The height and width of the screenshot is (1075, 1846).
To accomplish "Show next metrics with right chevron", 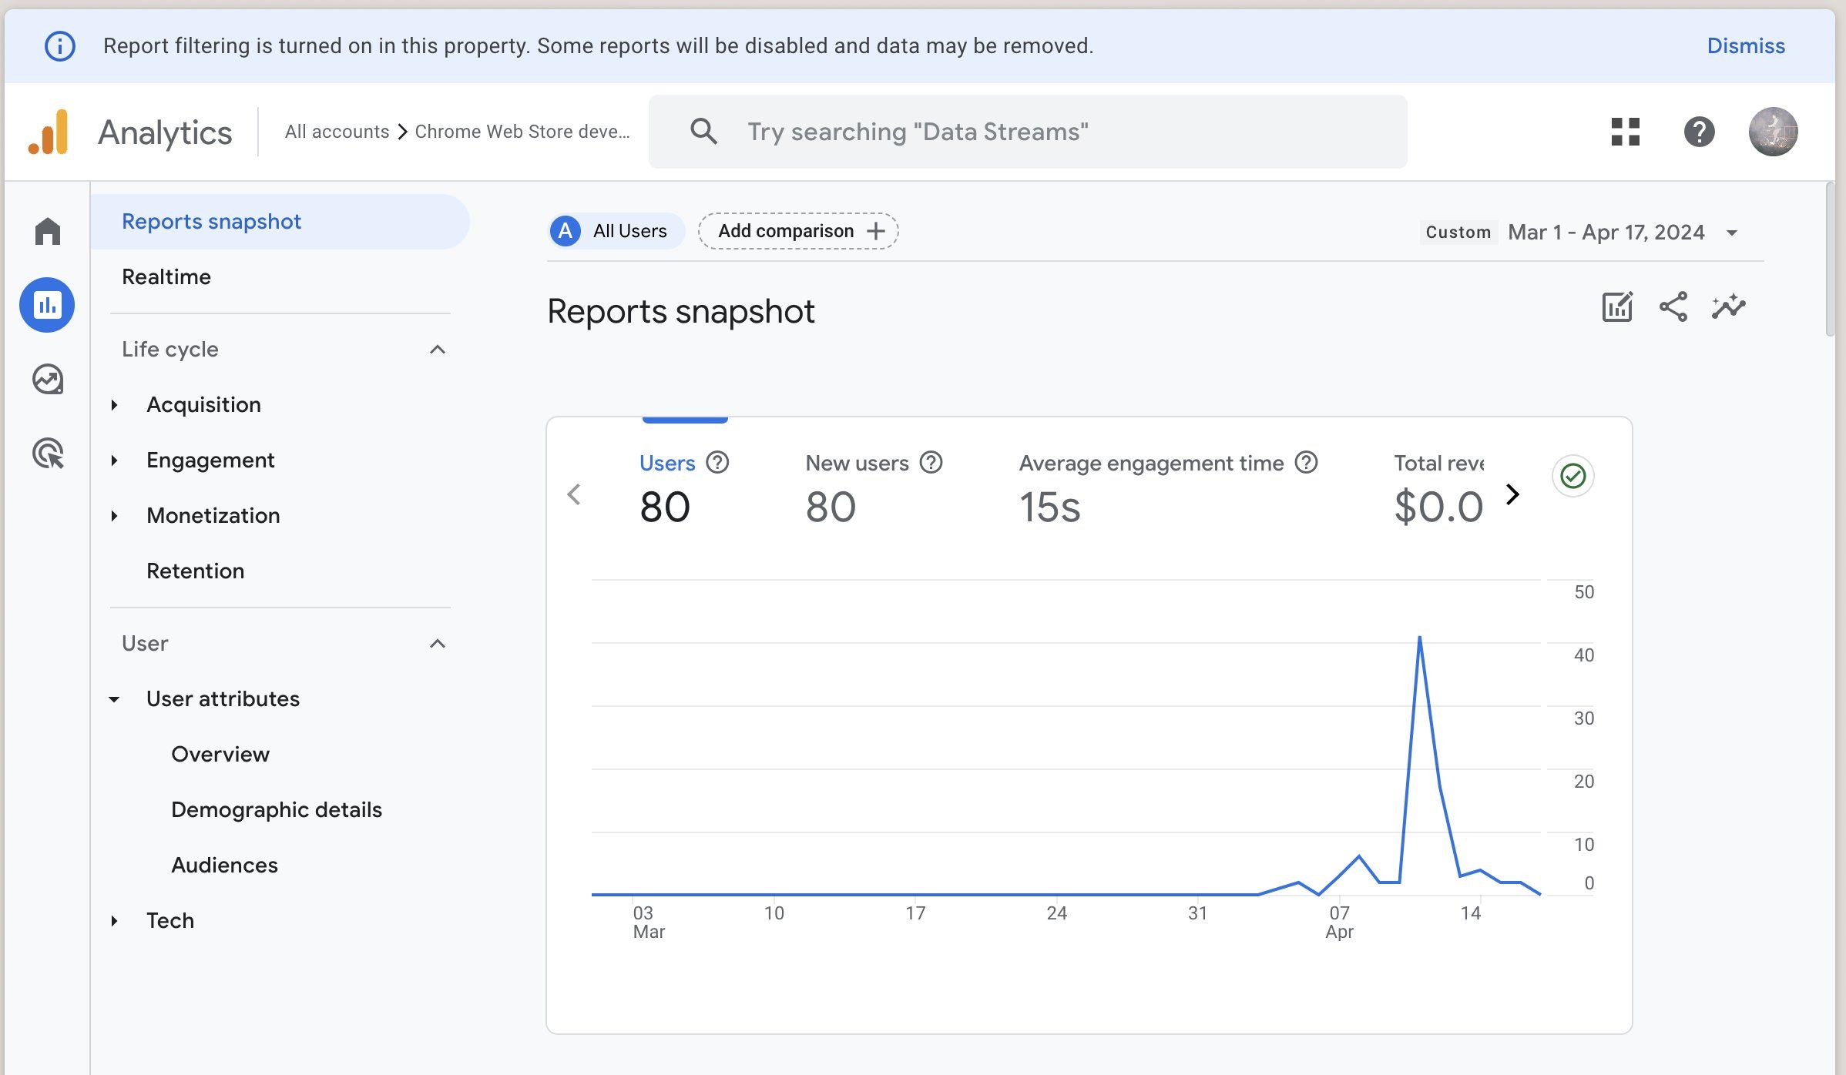I will [1512, 494].
